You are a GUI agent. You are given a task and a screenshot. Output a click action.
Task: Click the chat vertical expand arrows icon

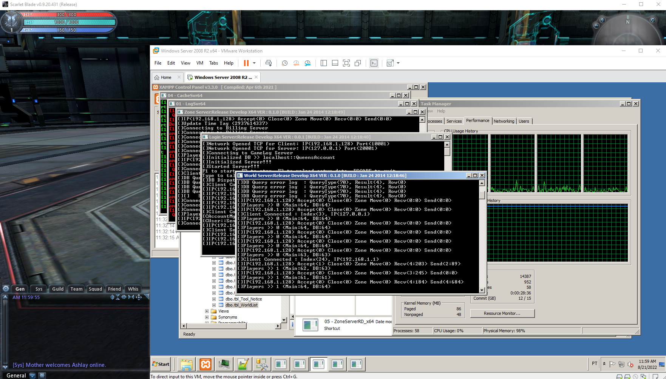112,297
